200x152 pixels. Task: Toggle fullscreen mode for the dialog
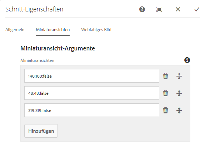[x=159, y=9]
